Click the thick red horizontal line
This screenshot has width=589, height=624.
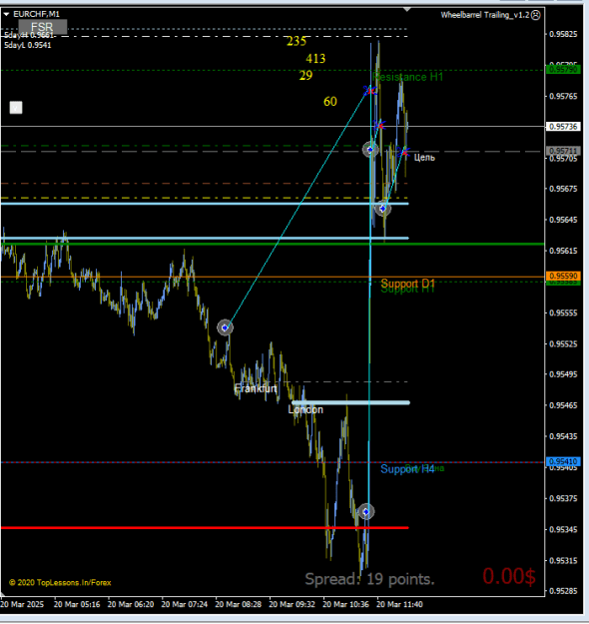[205, 528]
